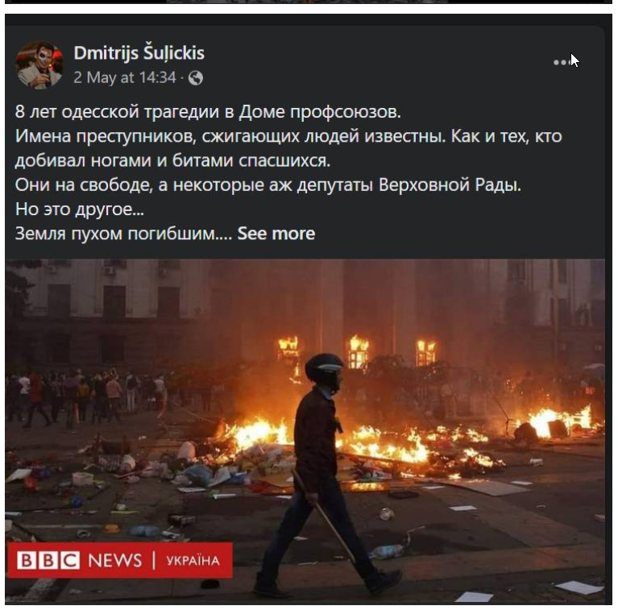The width and height of the screenshot is (618, 610).
Task: Click the globe public audience icon
Action: pos(196,78)
